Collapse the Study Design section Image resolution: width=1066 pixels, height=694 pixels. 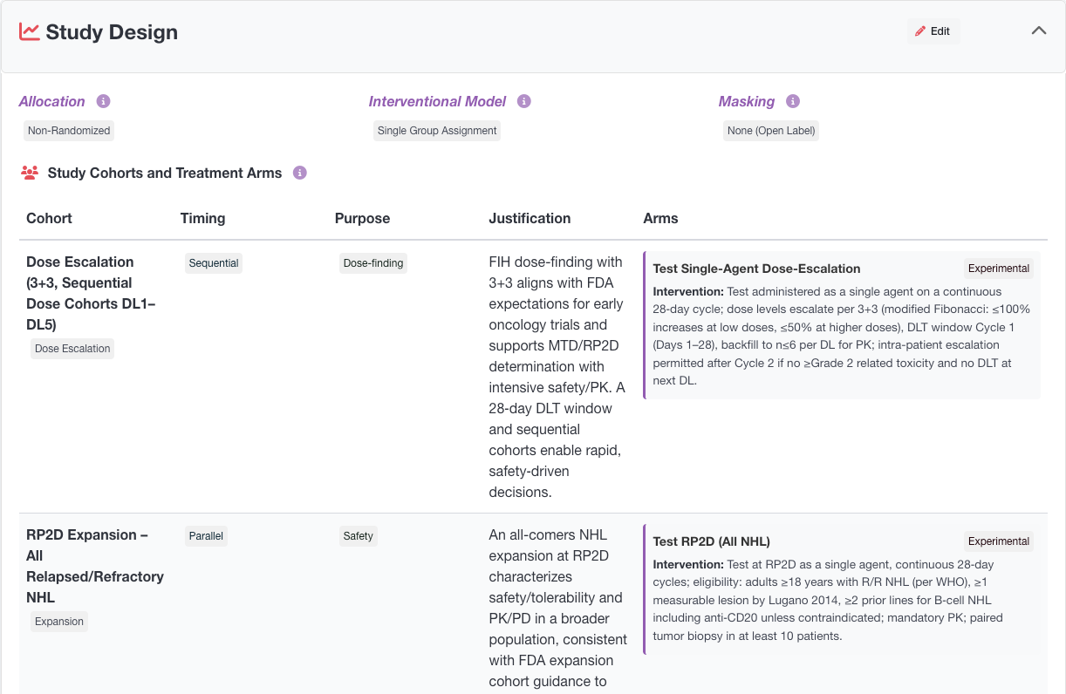[1038, 31]
